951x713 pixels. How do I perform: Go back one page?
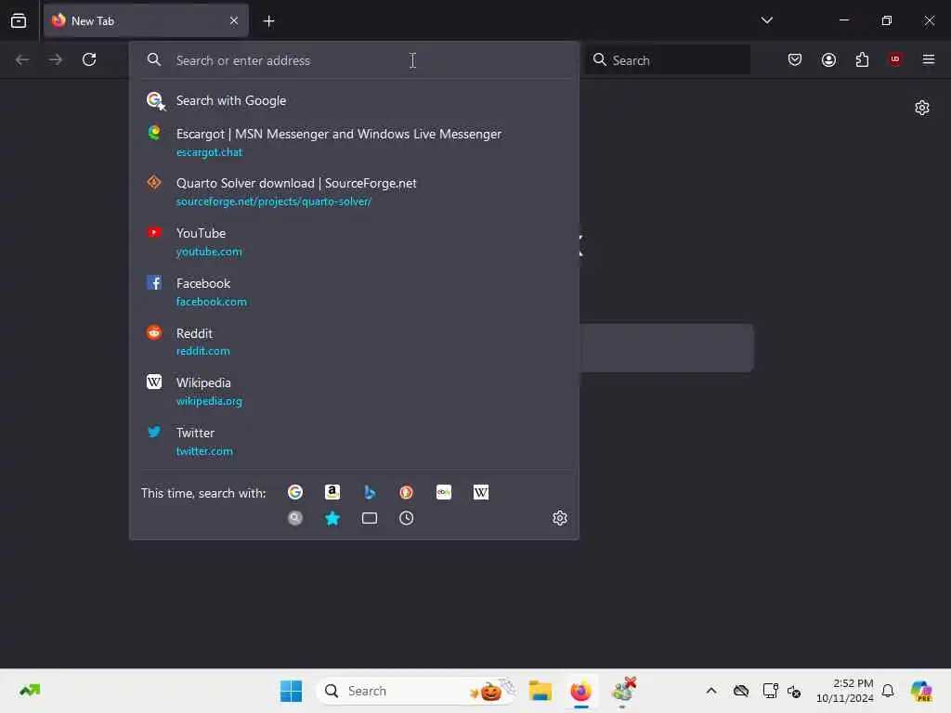tap(22, 59)
